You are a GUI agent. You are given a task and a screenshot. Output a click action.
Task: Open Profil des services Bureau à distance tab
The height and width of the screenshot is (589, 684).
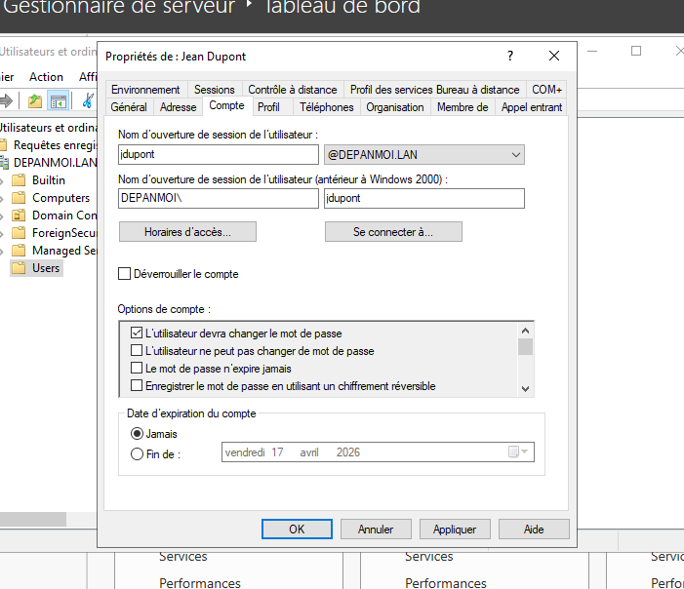[x=434, y=90]
